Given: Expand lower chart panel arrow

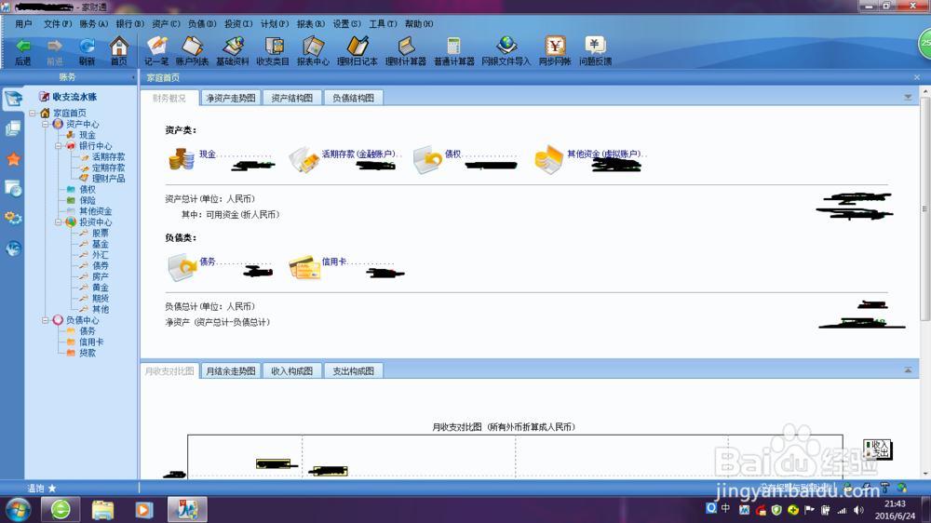Looking at the screenshot, I should (908, 369).
